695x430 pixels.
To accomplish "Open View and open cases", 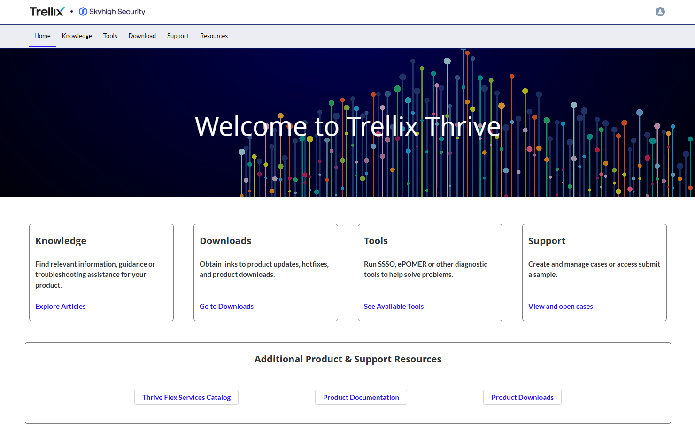I will [560, 306].
